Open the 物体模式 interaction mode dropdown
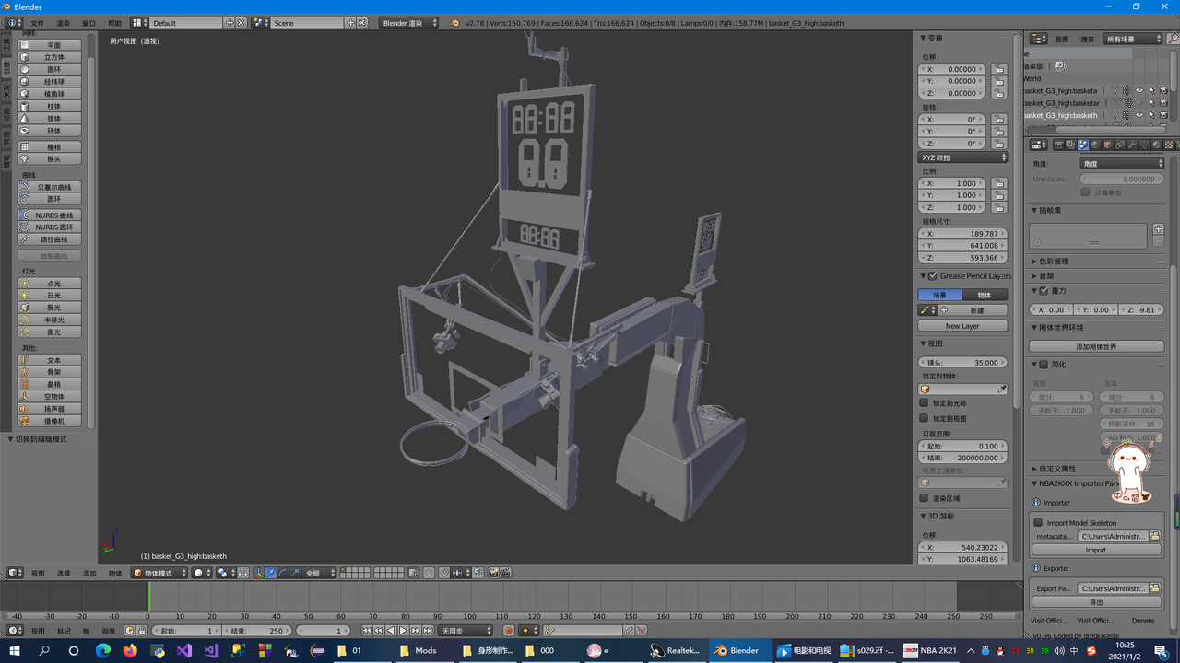Screen dimensions: 1180x663 [159, 573]
